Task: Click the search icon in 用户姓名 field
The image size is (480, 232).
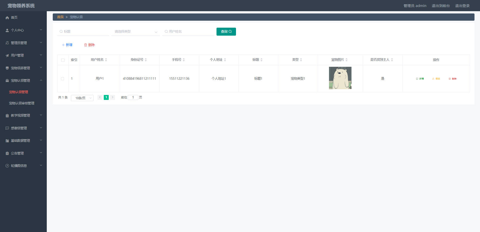Action: (166, 31)
